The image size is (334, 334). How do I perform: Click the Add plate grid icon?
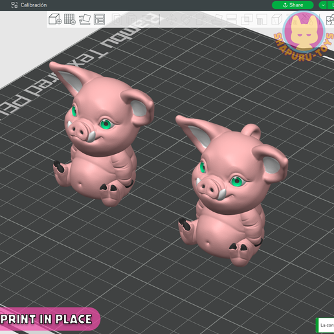[70, 19]
